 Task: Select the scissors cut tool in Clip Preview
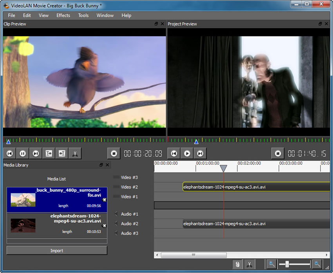tap(75, 153)
